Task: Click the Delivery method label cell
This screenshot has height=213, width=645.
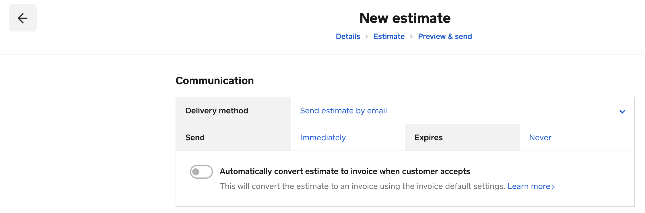Action: [x=217, y=111]
